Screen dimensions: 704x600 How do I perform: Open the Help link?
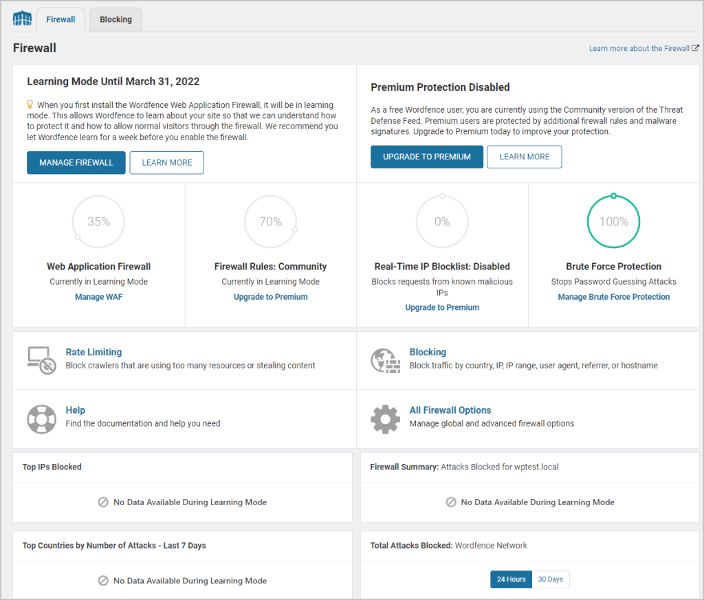pyautogui.click(x=76, y=410)
